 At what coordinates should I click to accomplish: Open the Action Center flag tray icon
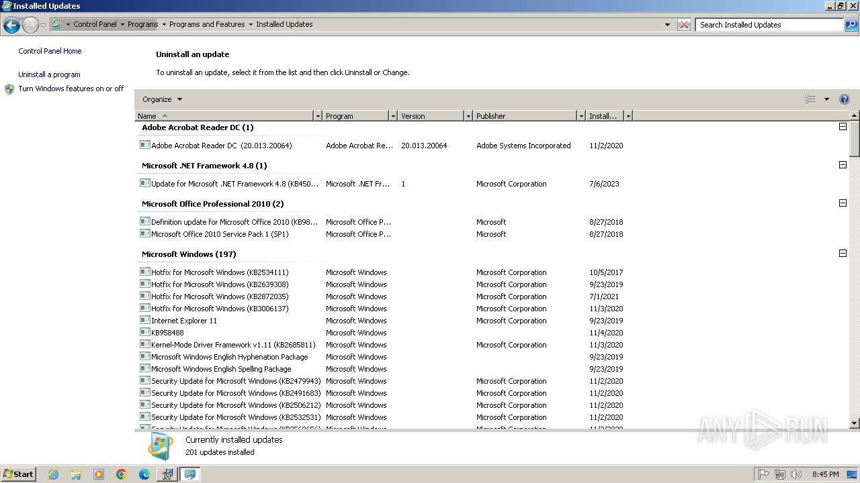[764, 474]
